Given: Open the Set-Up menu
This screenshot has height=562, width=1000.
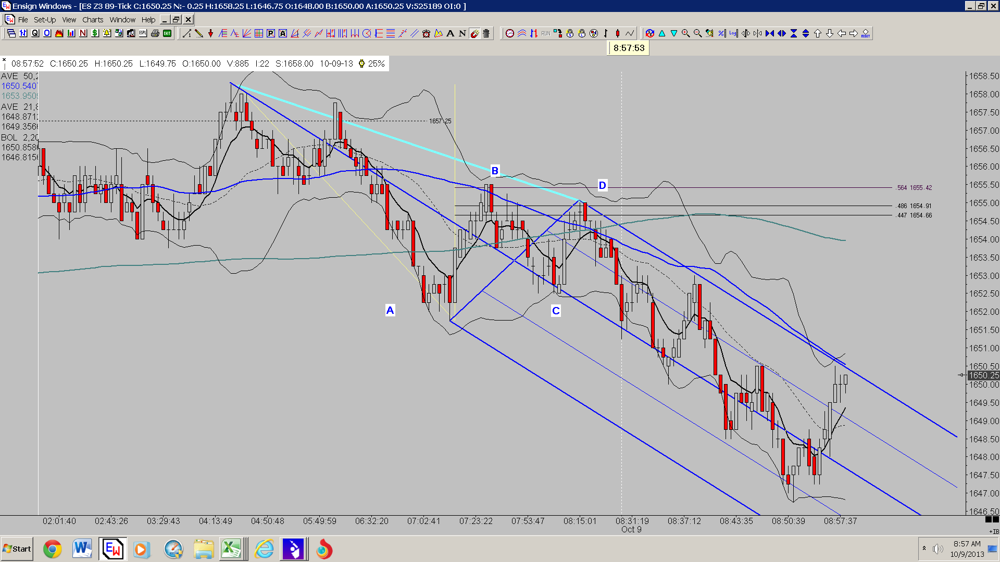Looking at the screenshot, I should click(x=45, y=20).
